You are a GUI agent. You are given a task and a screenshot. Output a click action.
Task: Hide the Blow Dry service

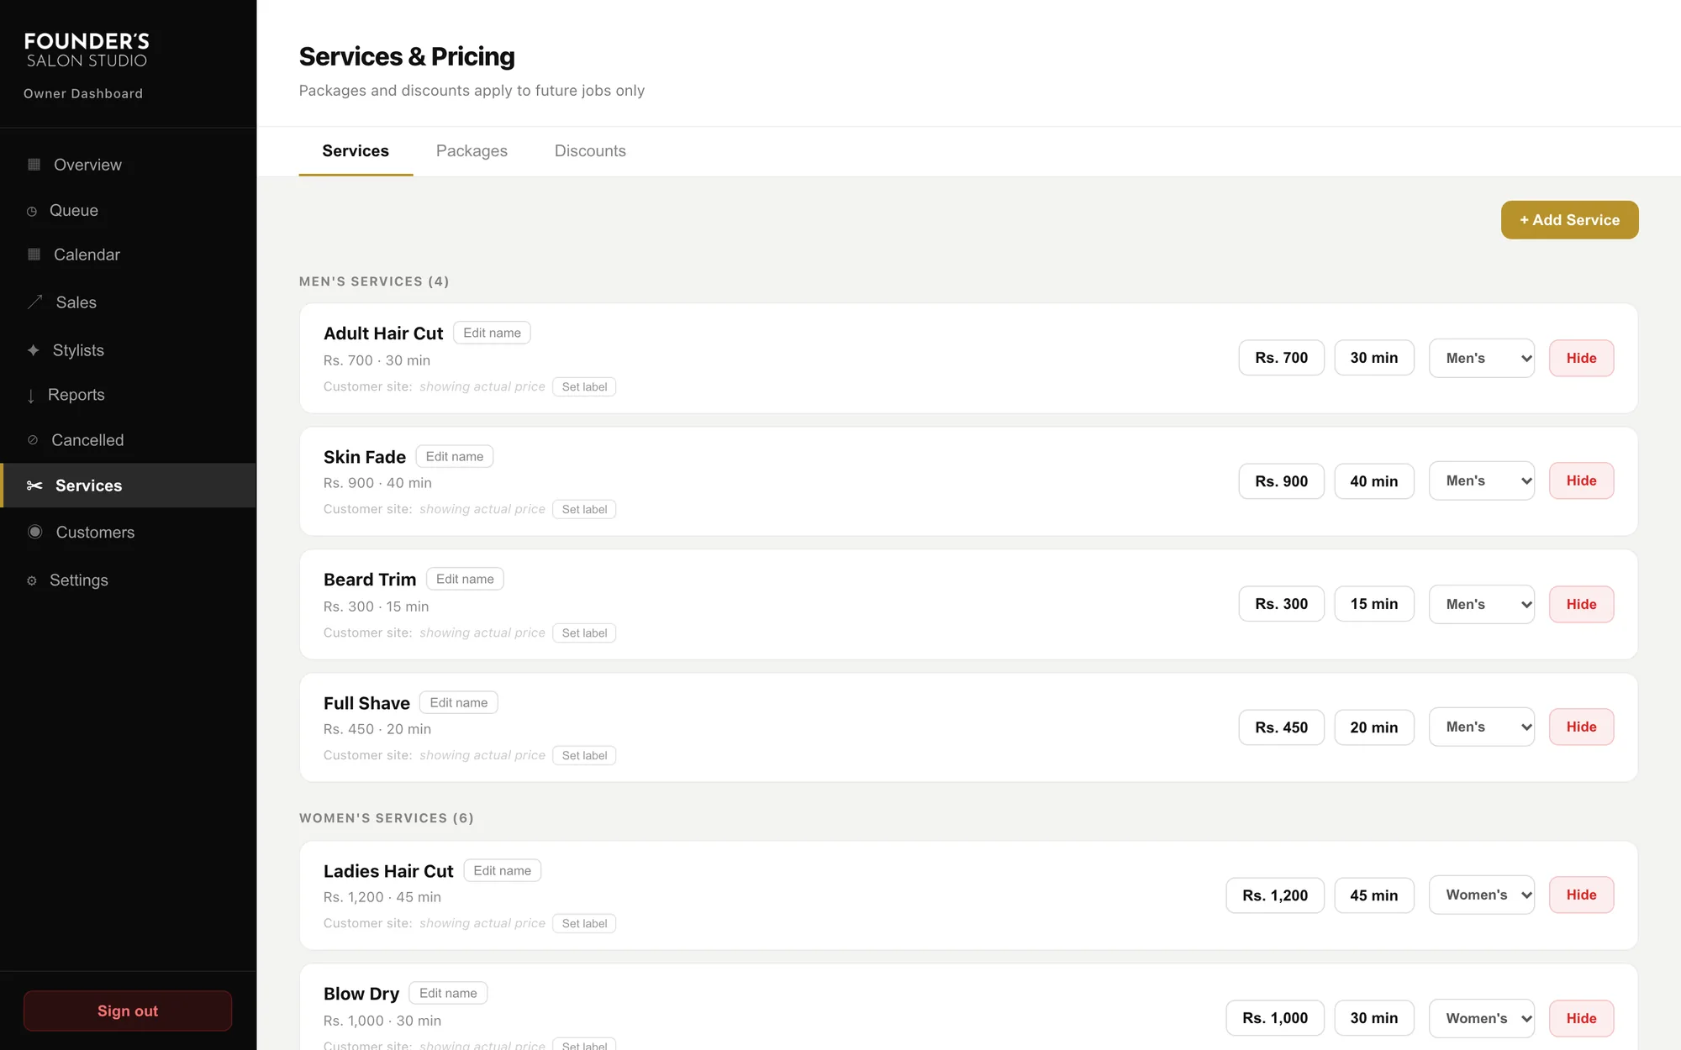point(1581,1018)
